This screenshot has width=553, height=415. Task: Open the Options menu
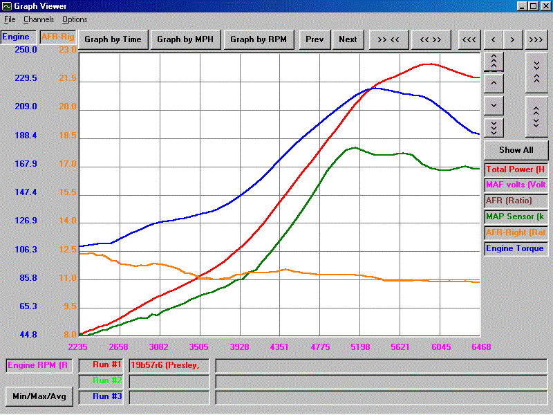pyautogui.click(x=75, y=19)
